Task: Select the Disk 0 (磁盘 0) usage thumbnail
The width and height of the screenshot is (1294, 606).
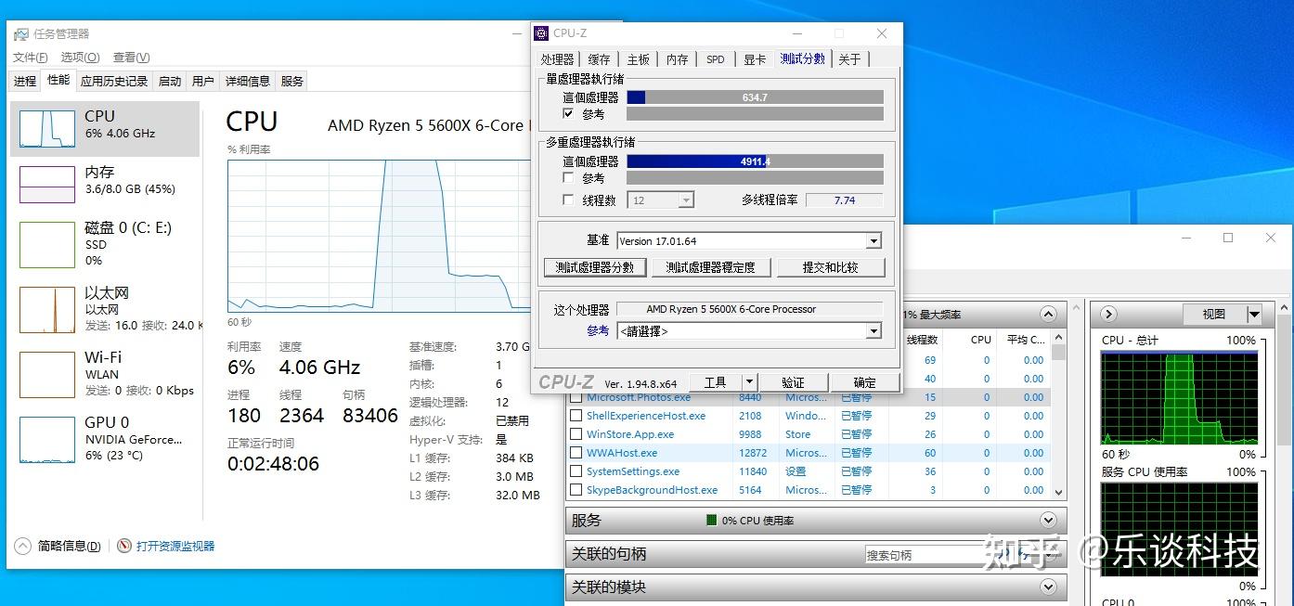Action: click(47, 244)
